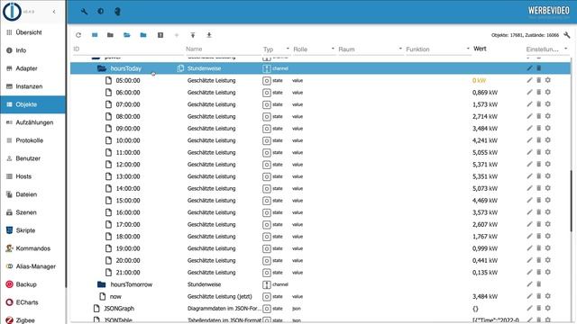Open object browser configuration wrench
This screenshot has width=577, height=324.
coord(567,35)
